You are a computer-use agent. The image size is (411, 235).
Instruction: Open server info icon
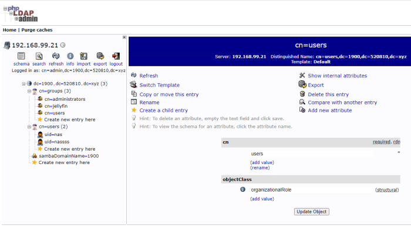coord(70,56)
